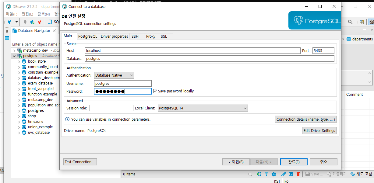Open the 편집(E) menu

pyautogui.click(x=27, y=14)
